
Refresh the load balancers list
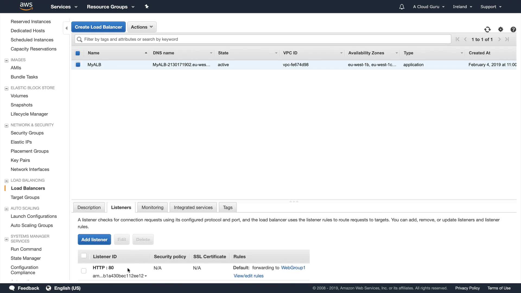pyautogui.click(x=487, y=30)
